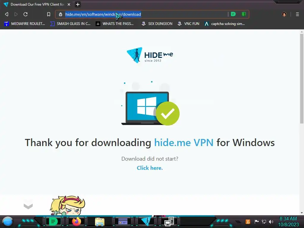The height and width of the screenshot is (228, 304).
Task: Click the scrollbar up arrow
Action: [302, 31]
